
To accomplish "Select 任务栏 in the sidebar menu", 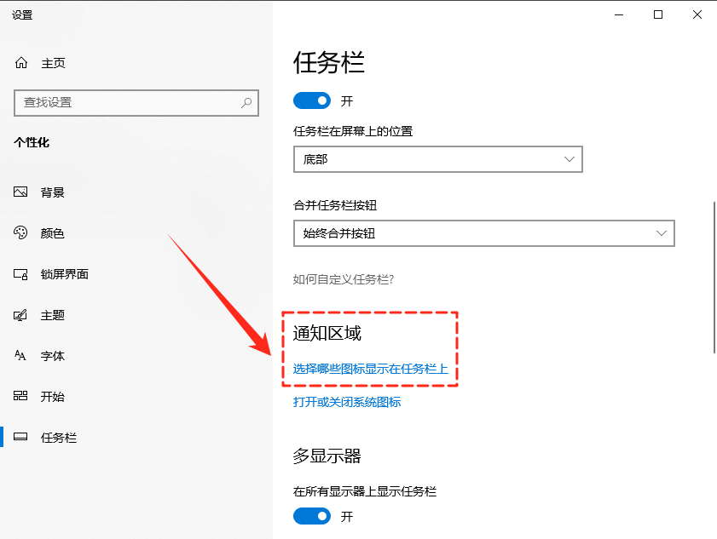I will (x=58, y=438).
